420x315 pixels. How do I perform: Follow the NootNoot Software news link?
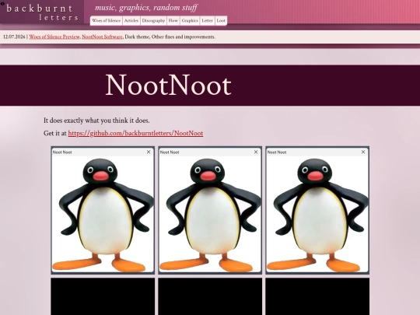[x=102, y=37]
